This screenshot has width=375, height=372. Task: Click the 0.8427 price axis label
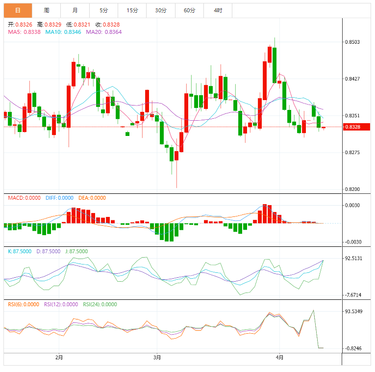[x=352, y=79]
